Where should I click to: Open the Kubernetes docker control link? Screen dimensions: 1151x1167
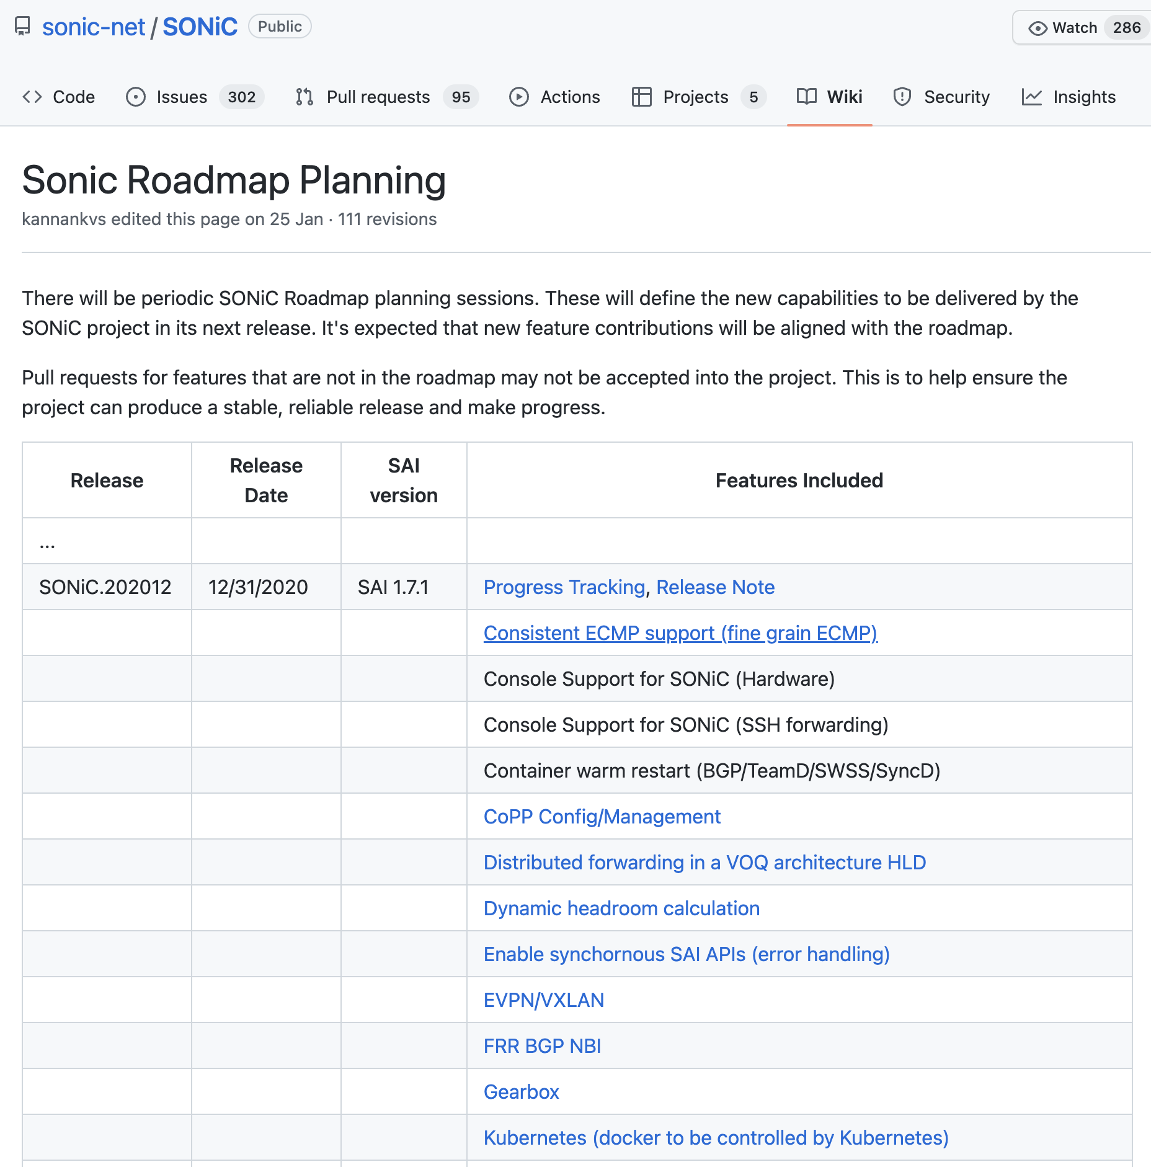(716, 1137)
